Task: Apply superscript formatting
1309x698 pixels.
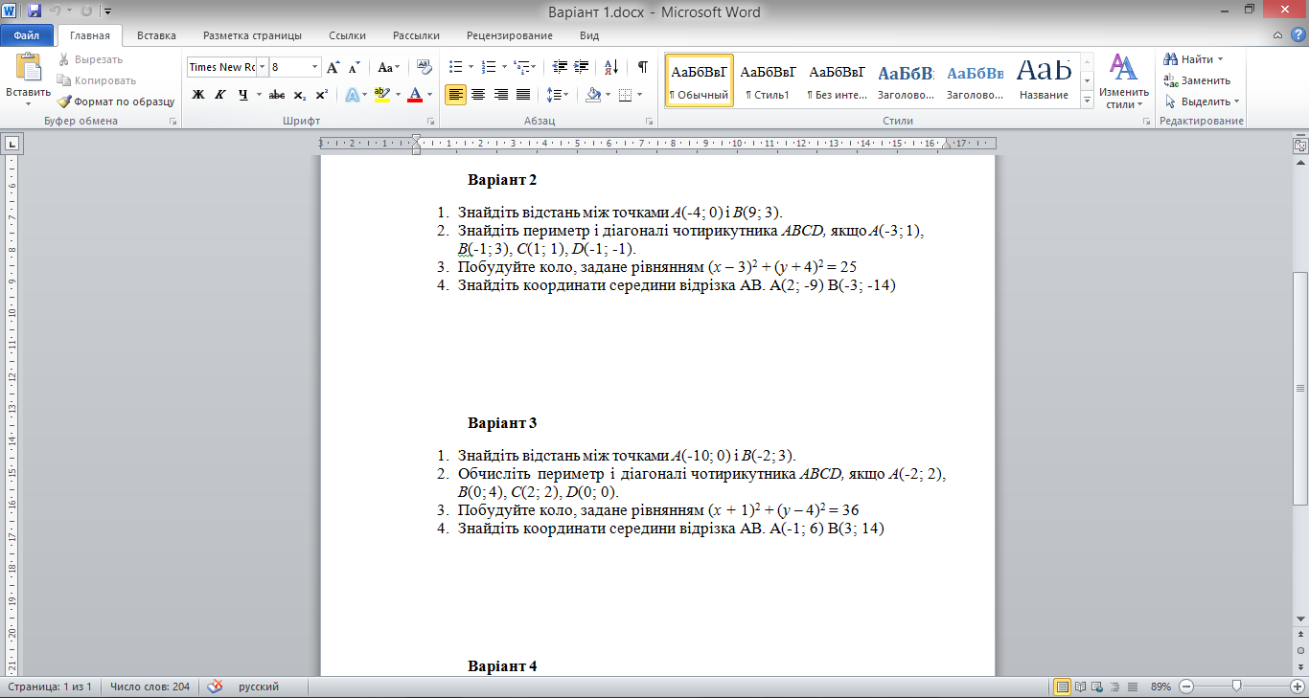Action: tap(321, 95)
